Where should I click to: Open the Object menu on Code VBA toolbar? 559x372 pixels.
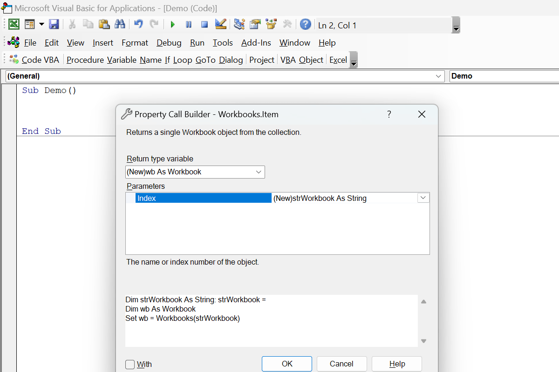(311, 60)
